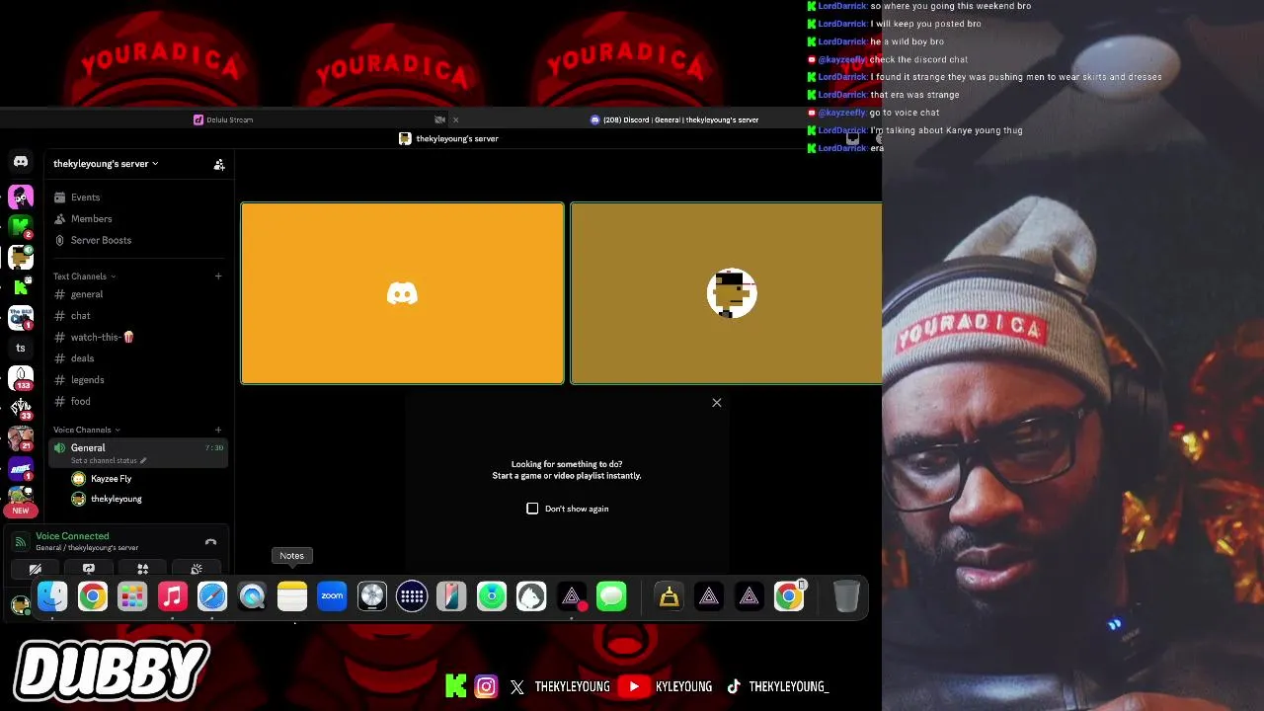Screen dimensions: 1264x711
Task: Open the #watch-this text channel
Action: tap(102, 337)
